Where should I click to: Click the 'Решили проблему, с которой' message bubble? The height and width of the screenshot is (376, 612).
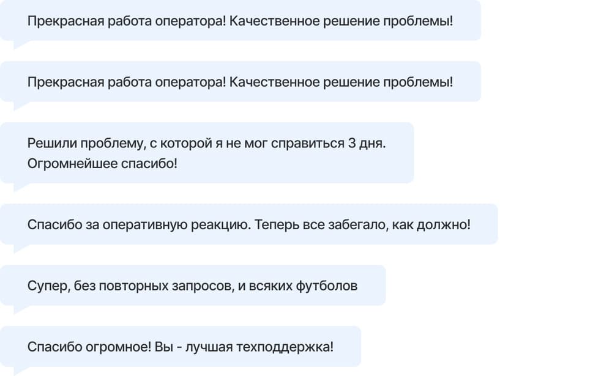(207, 153)
